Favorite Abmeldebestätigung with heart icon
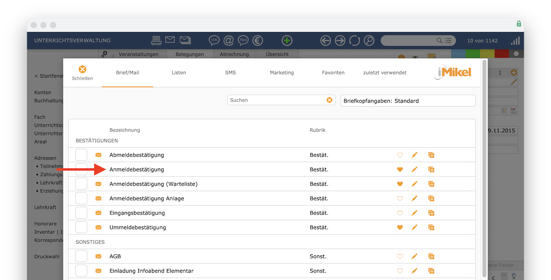 coord(400,155)
